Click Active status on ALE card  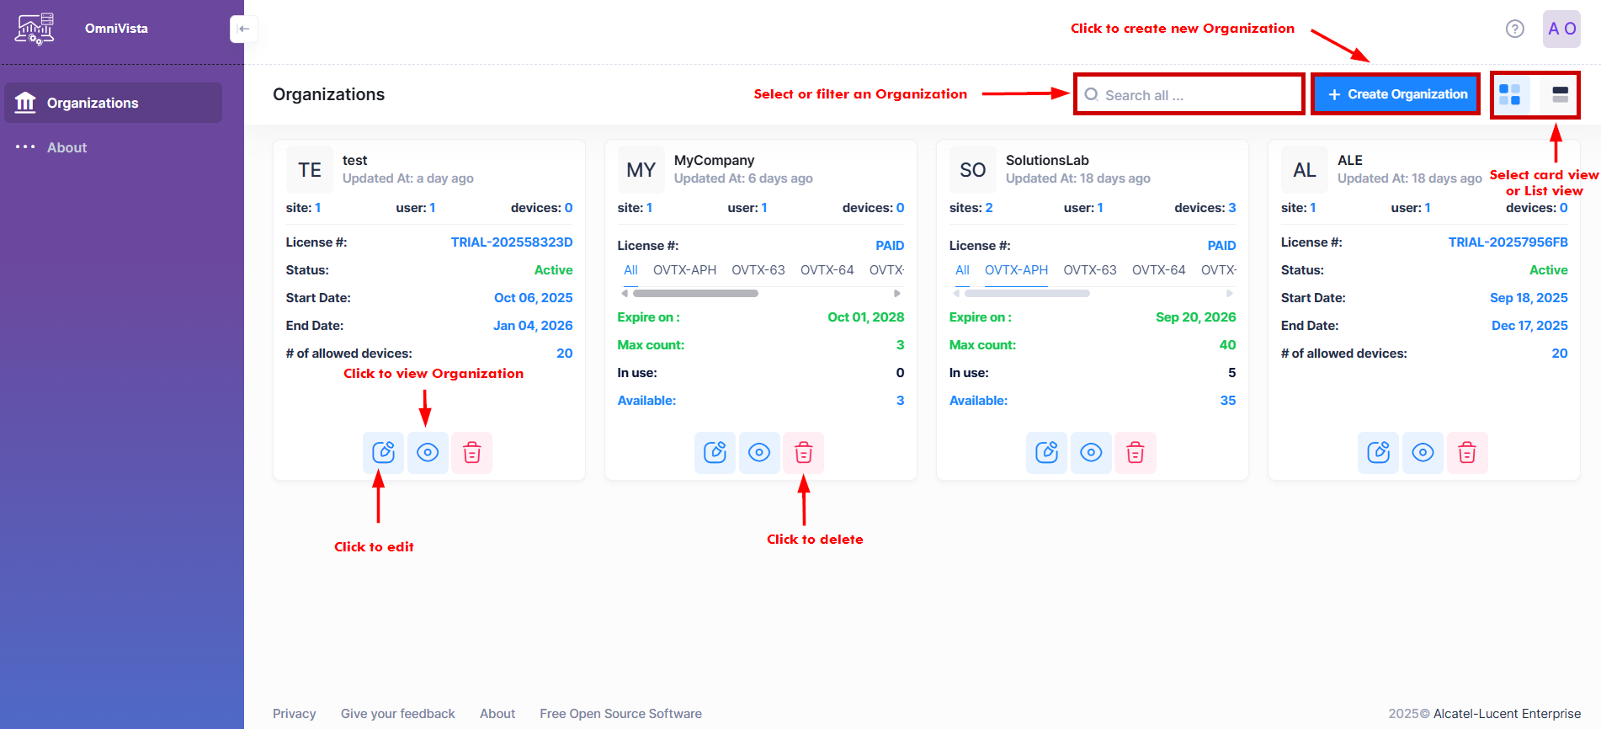(1548, 270)
